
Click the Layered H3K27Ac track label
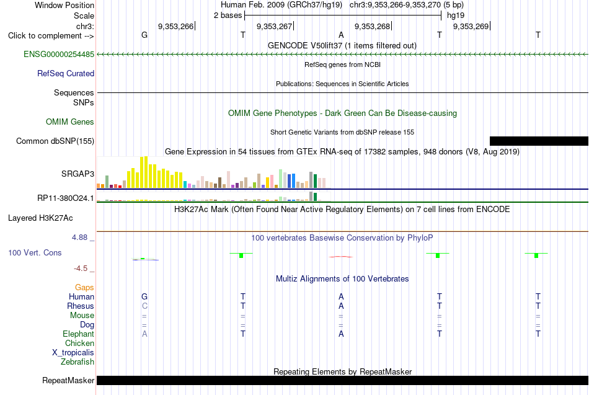click(x=40, y=218)
